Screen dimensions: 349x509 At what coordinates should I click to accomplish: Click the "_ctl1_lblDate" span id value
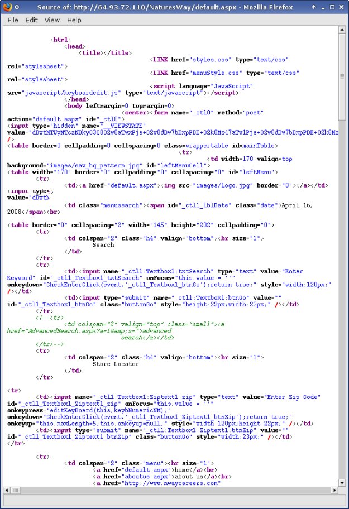click(x=205, y=205)
